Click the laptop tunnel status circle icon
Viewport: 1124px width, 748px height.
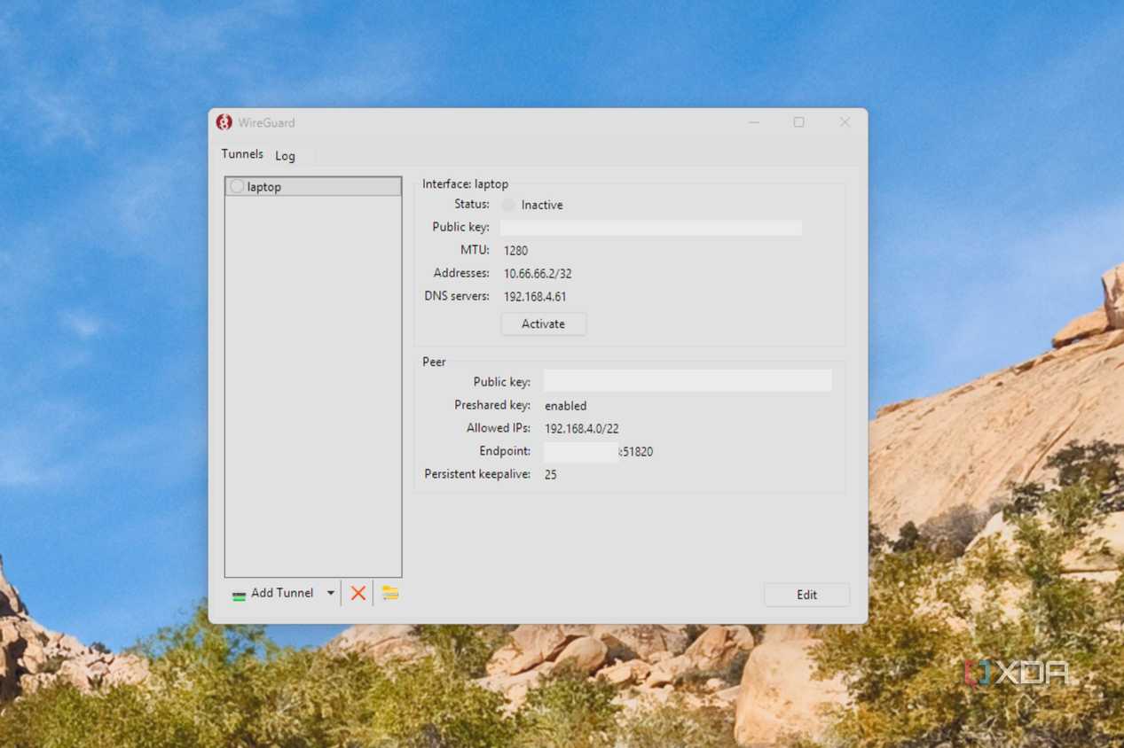click(x=237, y=187)
